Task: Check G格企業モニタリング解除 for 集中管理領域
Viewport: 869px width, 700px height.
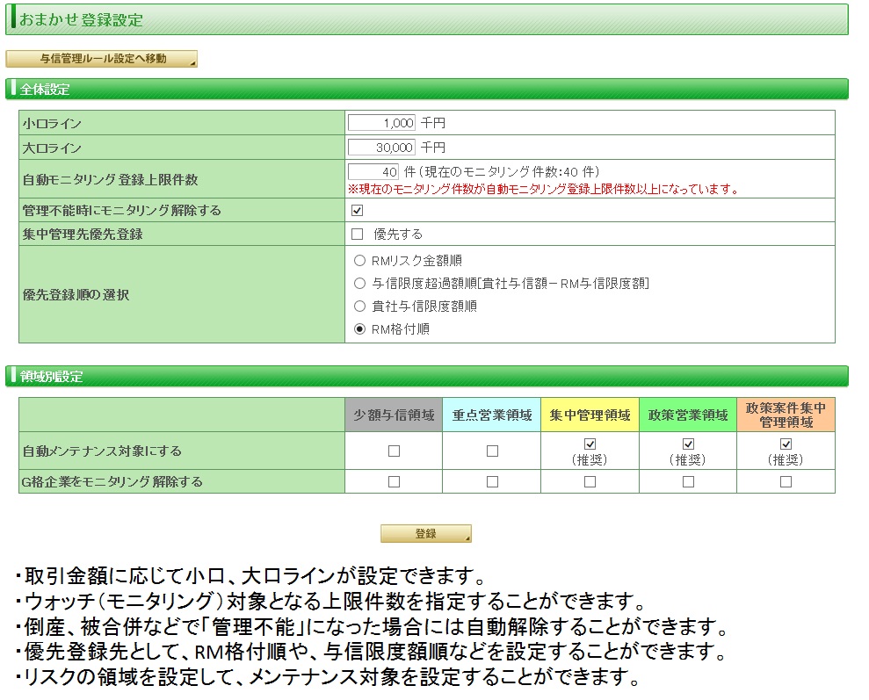Action: point(590,481)
